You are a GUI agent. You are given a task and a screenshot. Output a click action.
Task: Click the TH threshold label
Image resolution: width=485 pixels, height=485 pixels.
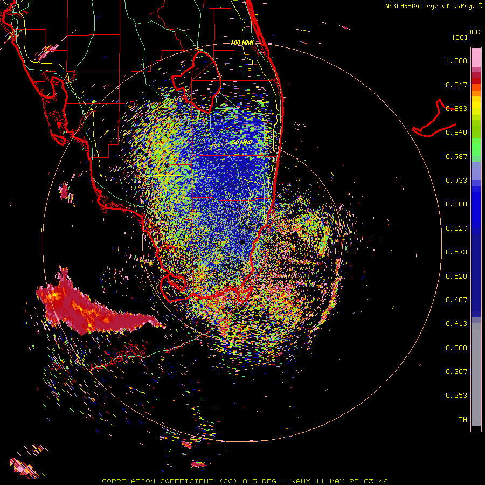(463, 419)
